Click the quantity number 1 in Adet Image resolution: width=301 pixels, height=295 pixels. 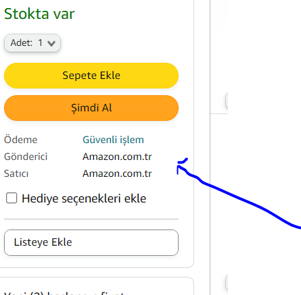(41, 43)
